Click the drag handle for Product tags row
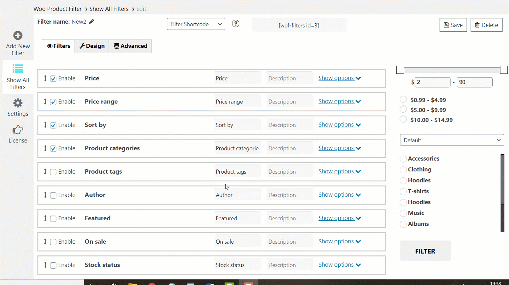The width and height of the screenshot is (509, 285). point(45,171)
